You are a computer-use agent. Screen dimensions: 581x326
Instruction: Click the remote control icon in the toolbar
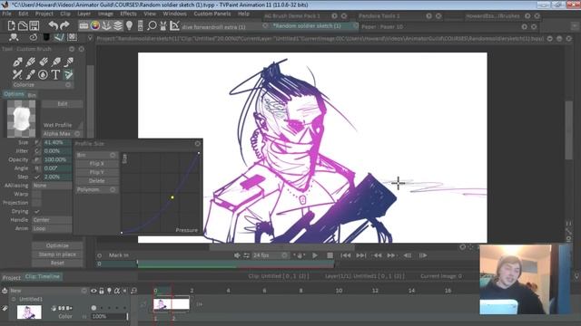141,25
